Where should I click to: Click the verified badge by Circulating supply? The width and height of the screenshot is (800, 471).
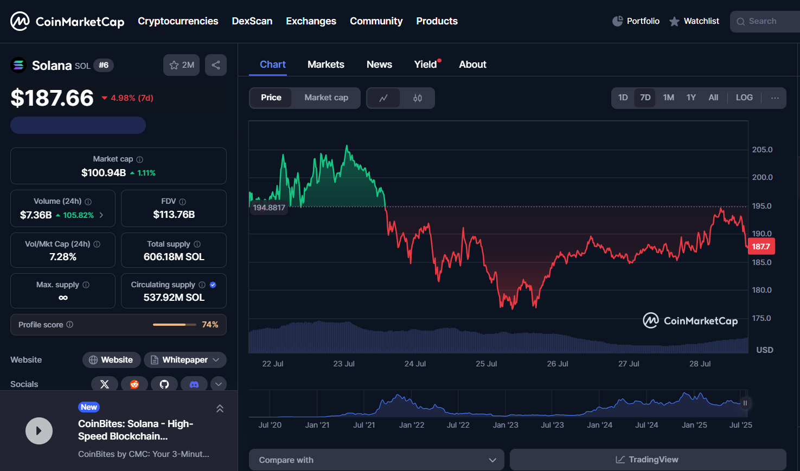tap(213, 285)
